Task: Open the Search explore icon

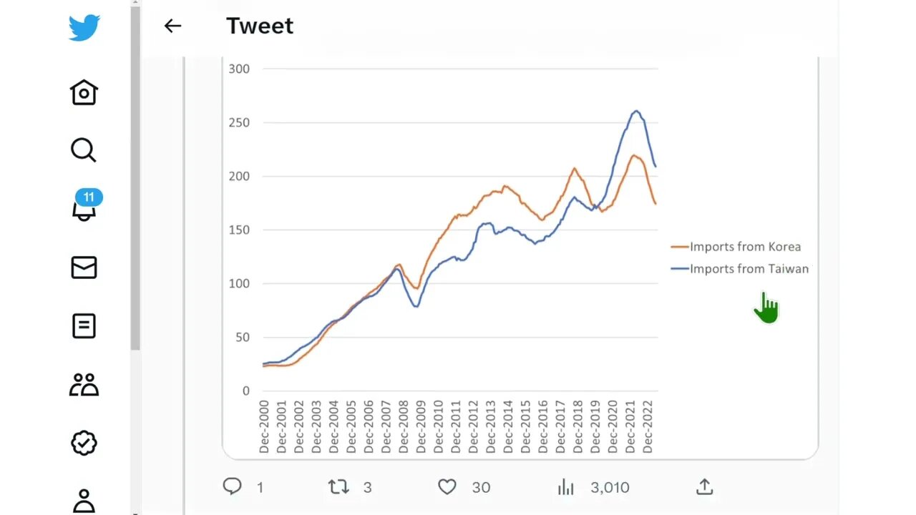Action: (84, 150)
